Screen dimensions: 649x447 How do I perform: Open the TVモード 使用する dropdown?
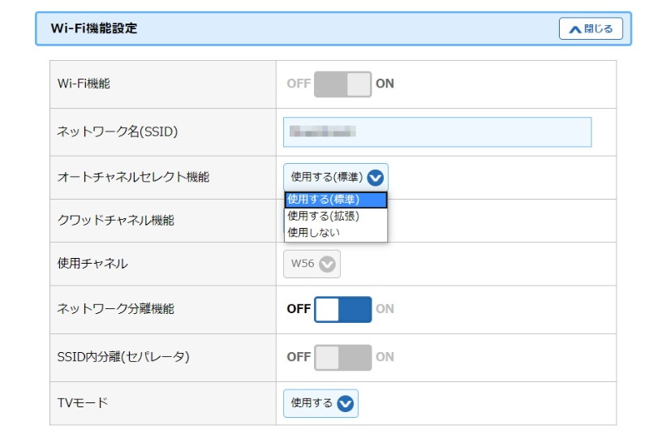(320, 403)
